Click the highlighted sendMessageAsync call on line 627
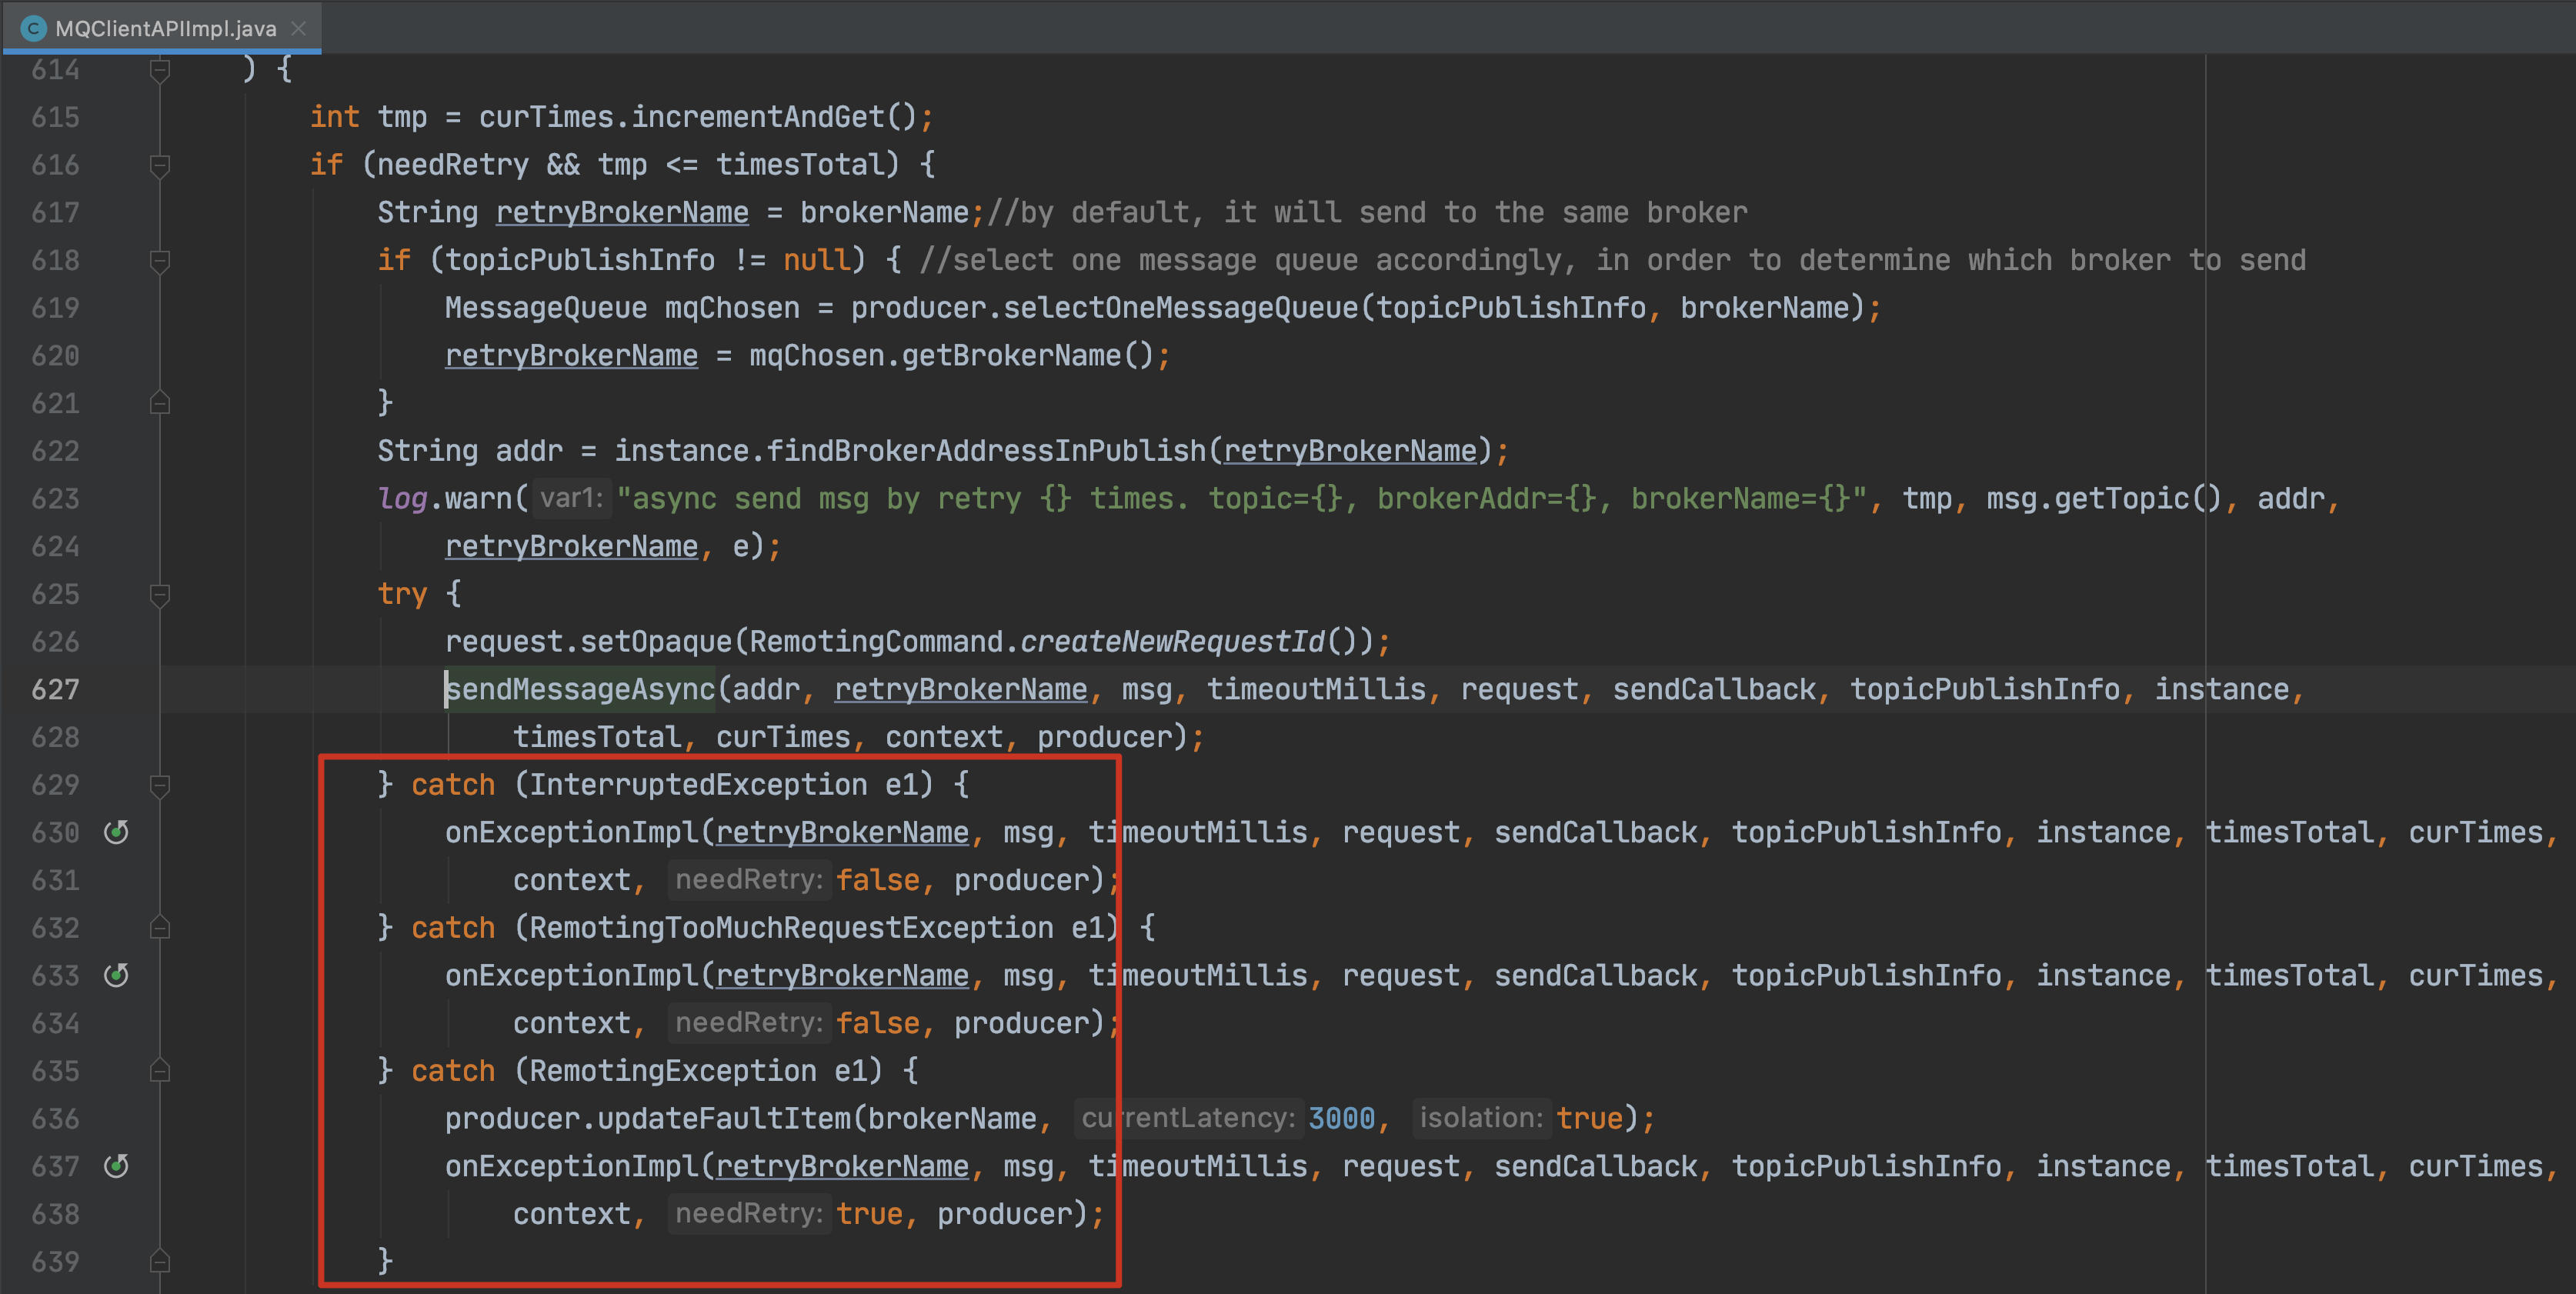 (x=580, y=689)
